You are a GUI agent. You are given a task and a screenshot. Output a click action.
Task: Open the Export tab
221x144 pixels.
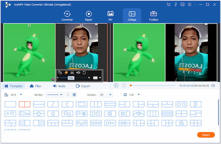click(x=83, y=86)
